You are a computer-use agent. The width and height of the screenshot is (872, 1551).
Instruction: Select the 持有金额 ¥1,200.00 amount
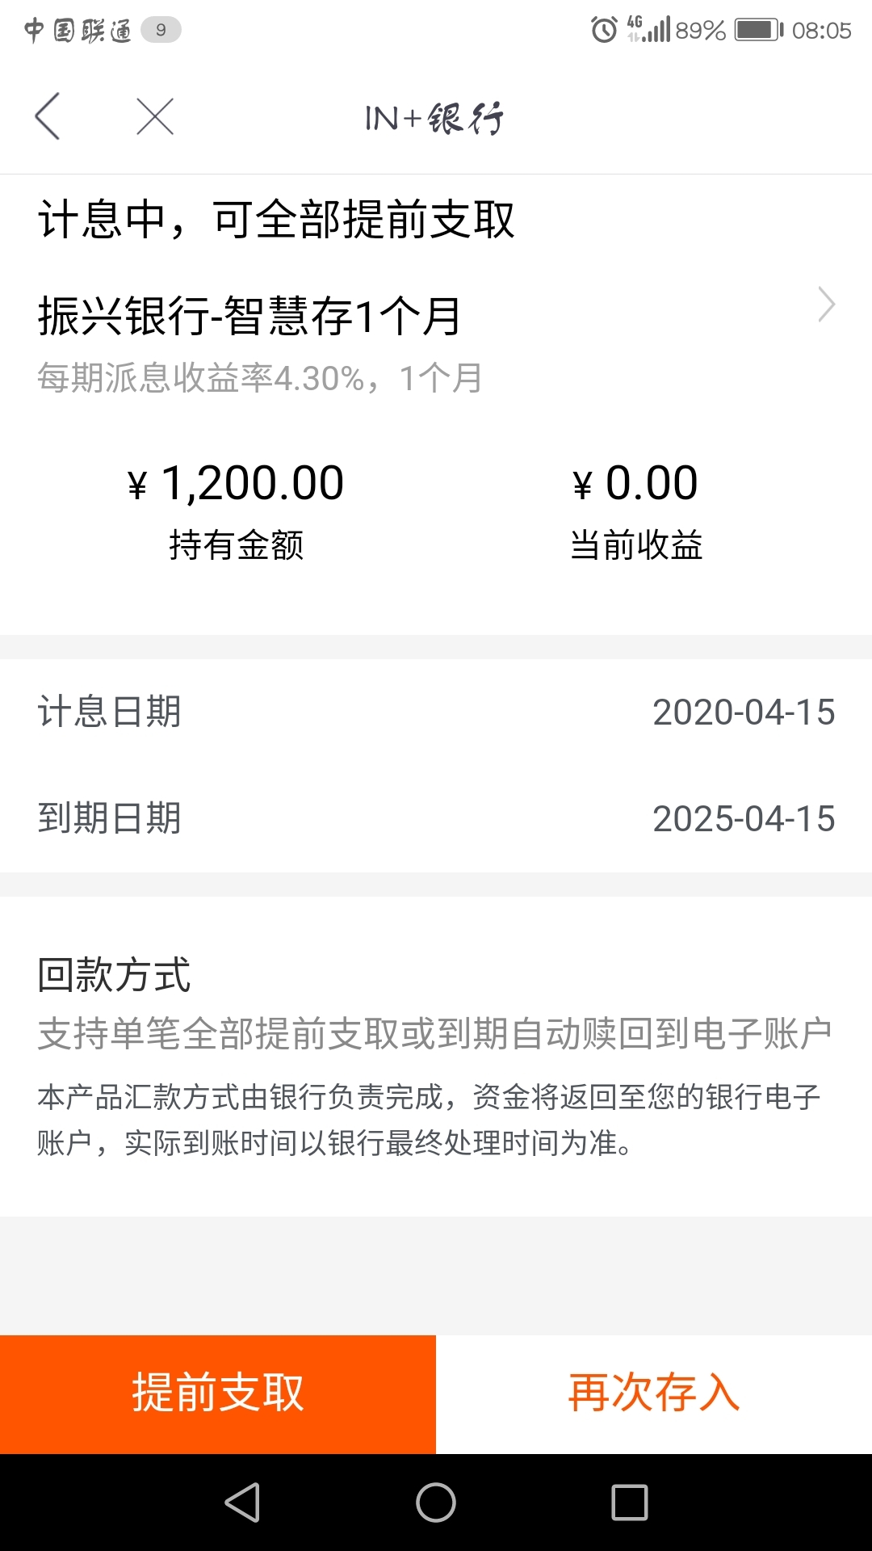click(x=237, y=483)
